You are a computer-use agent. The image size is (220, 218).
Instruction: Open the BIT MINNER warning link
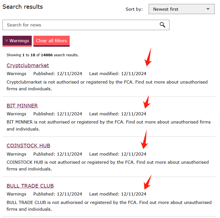22,106
